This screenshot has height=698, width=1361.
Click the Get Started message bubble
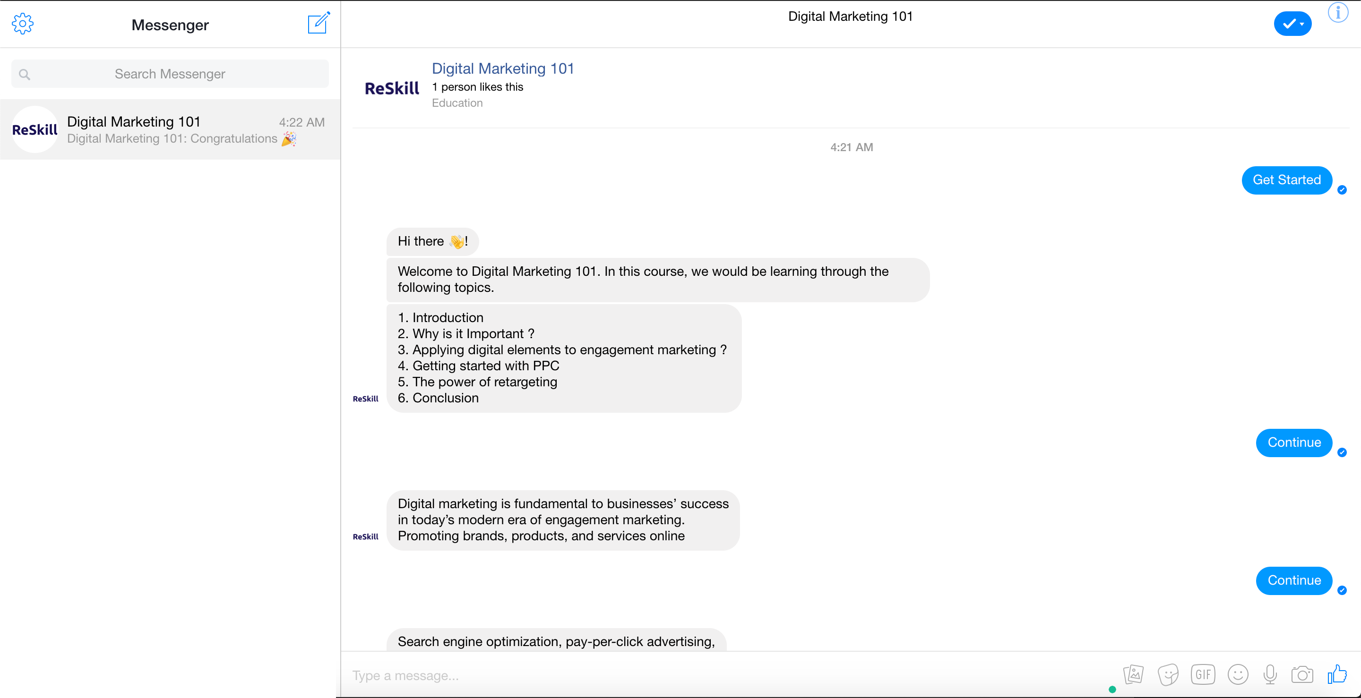coord(1286,180)
